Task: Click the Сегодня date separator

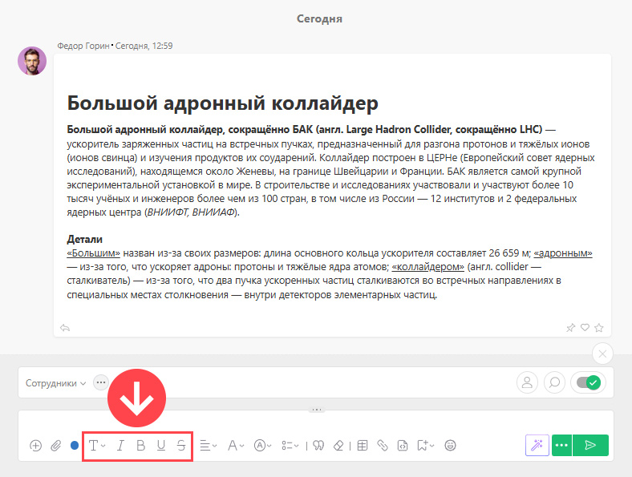Action: 320,19
